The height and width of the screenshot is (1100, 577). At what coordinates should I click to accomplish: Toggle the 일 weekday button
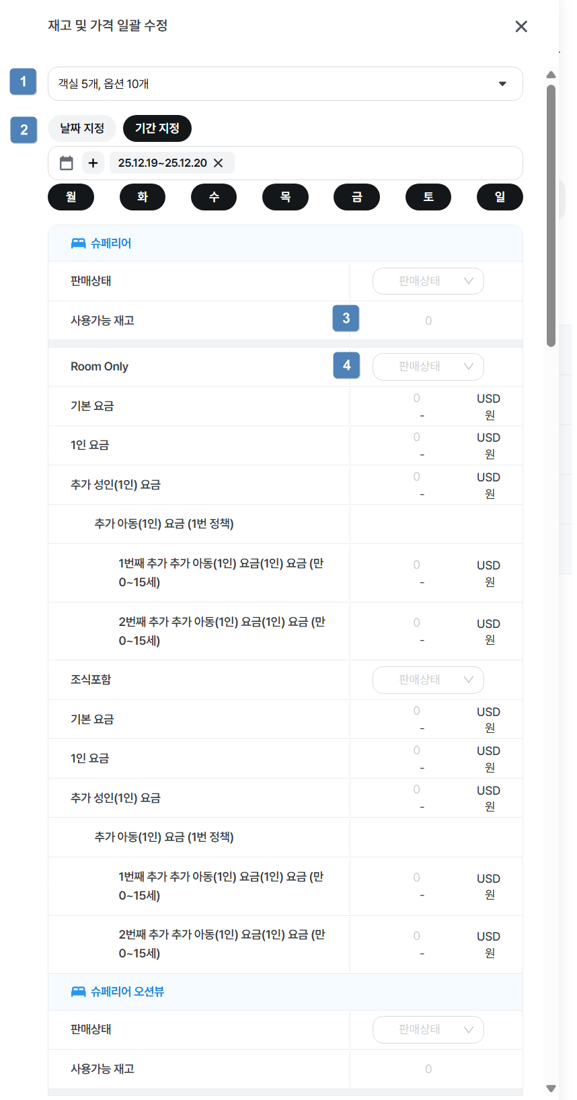pyautogui.click(x=500, y=197)
